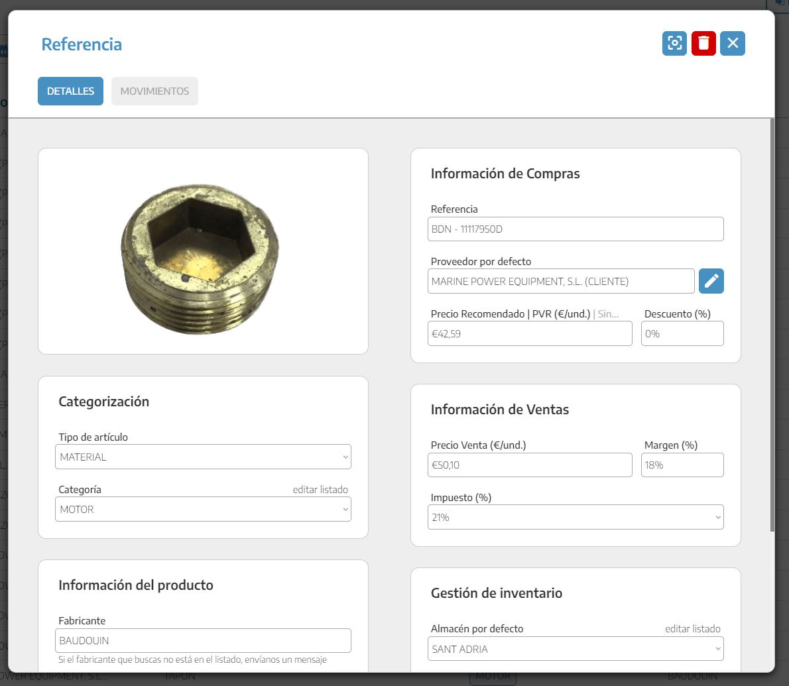This screenshot has width=789, height=686.
Task: Close the Referencia dialog
Action: tap(733, 43)
